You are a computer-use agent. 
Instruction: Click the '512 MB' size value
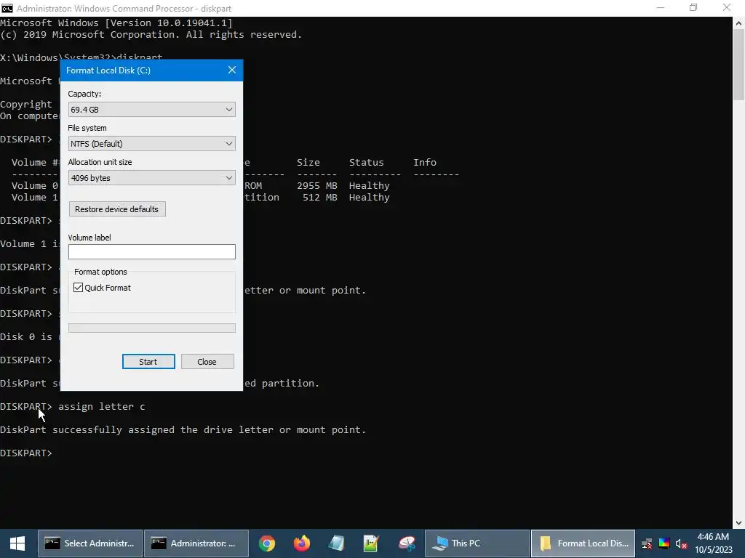click(320, 198)
